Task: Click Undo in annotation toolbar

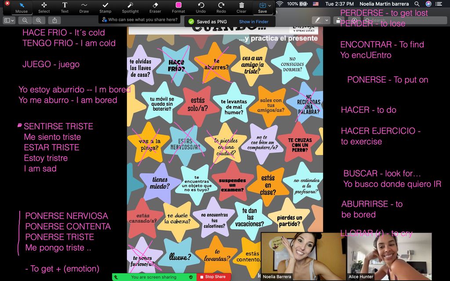Action: click(201, 7)
